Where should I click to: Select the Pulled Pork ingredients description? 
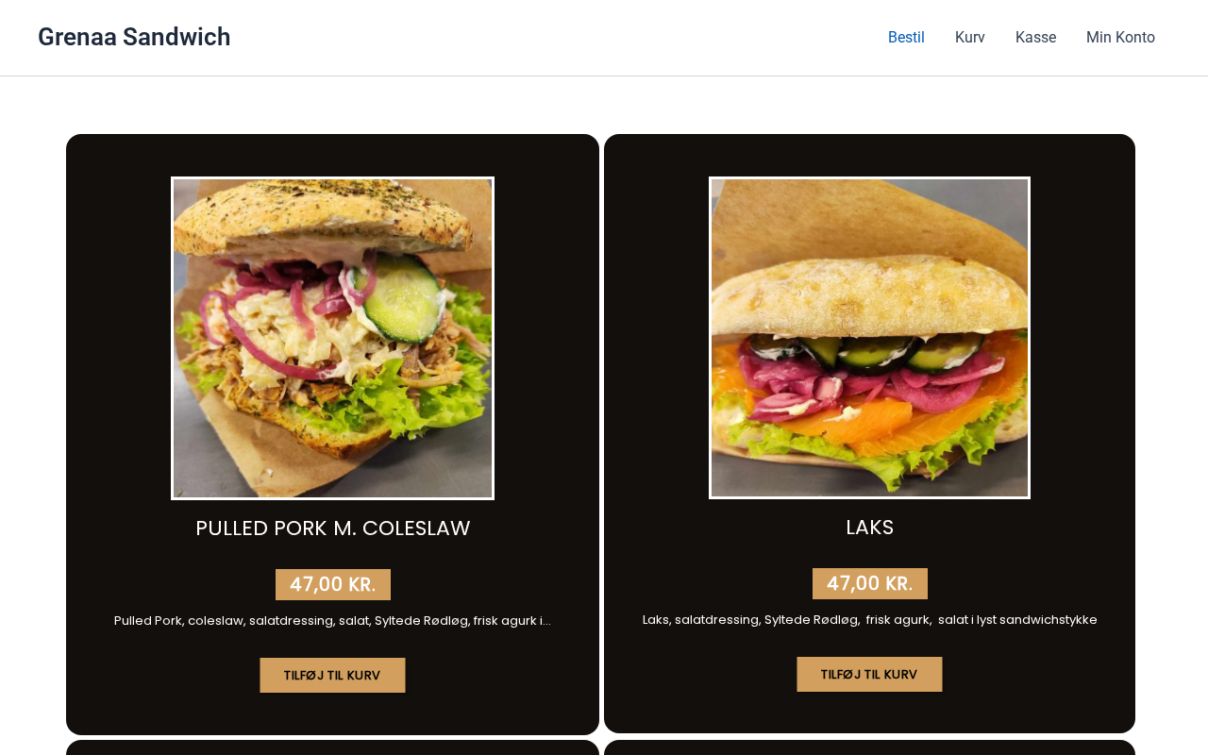pos(332,621)
